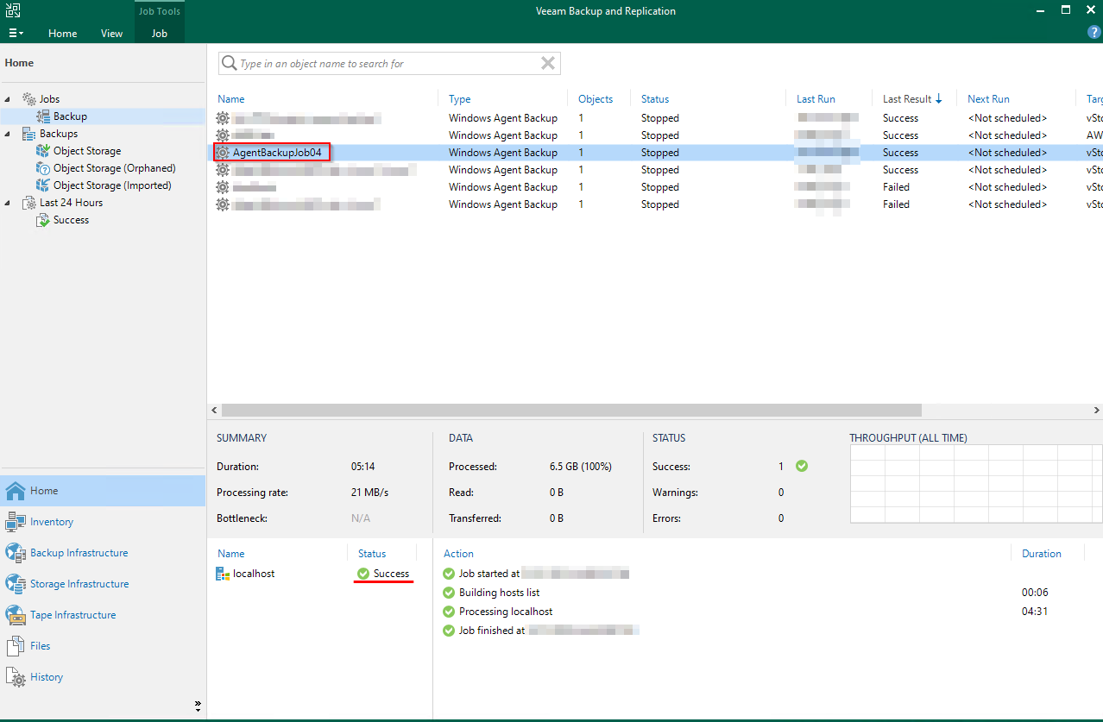1103x722 pixels.
Task: Open Tape Infrastructure view
Action: 72,615
